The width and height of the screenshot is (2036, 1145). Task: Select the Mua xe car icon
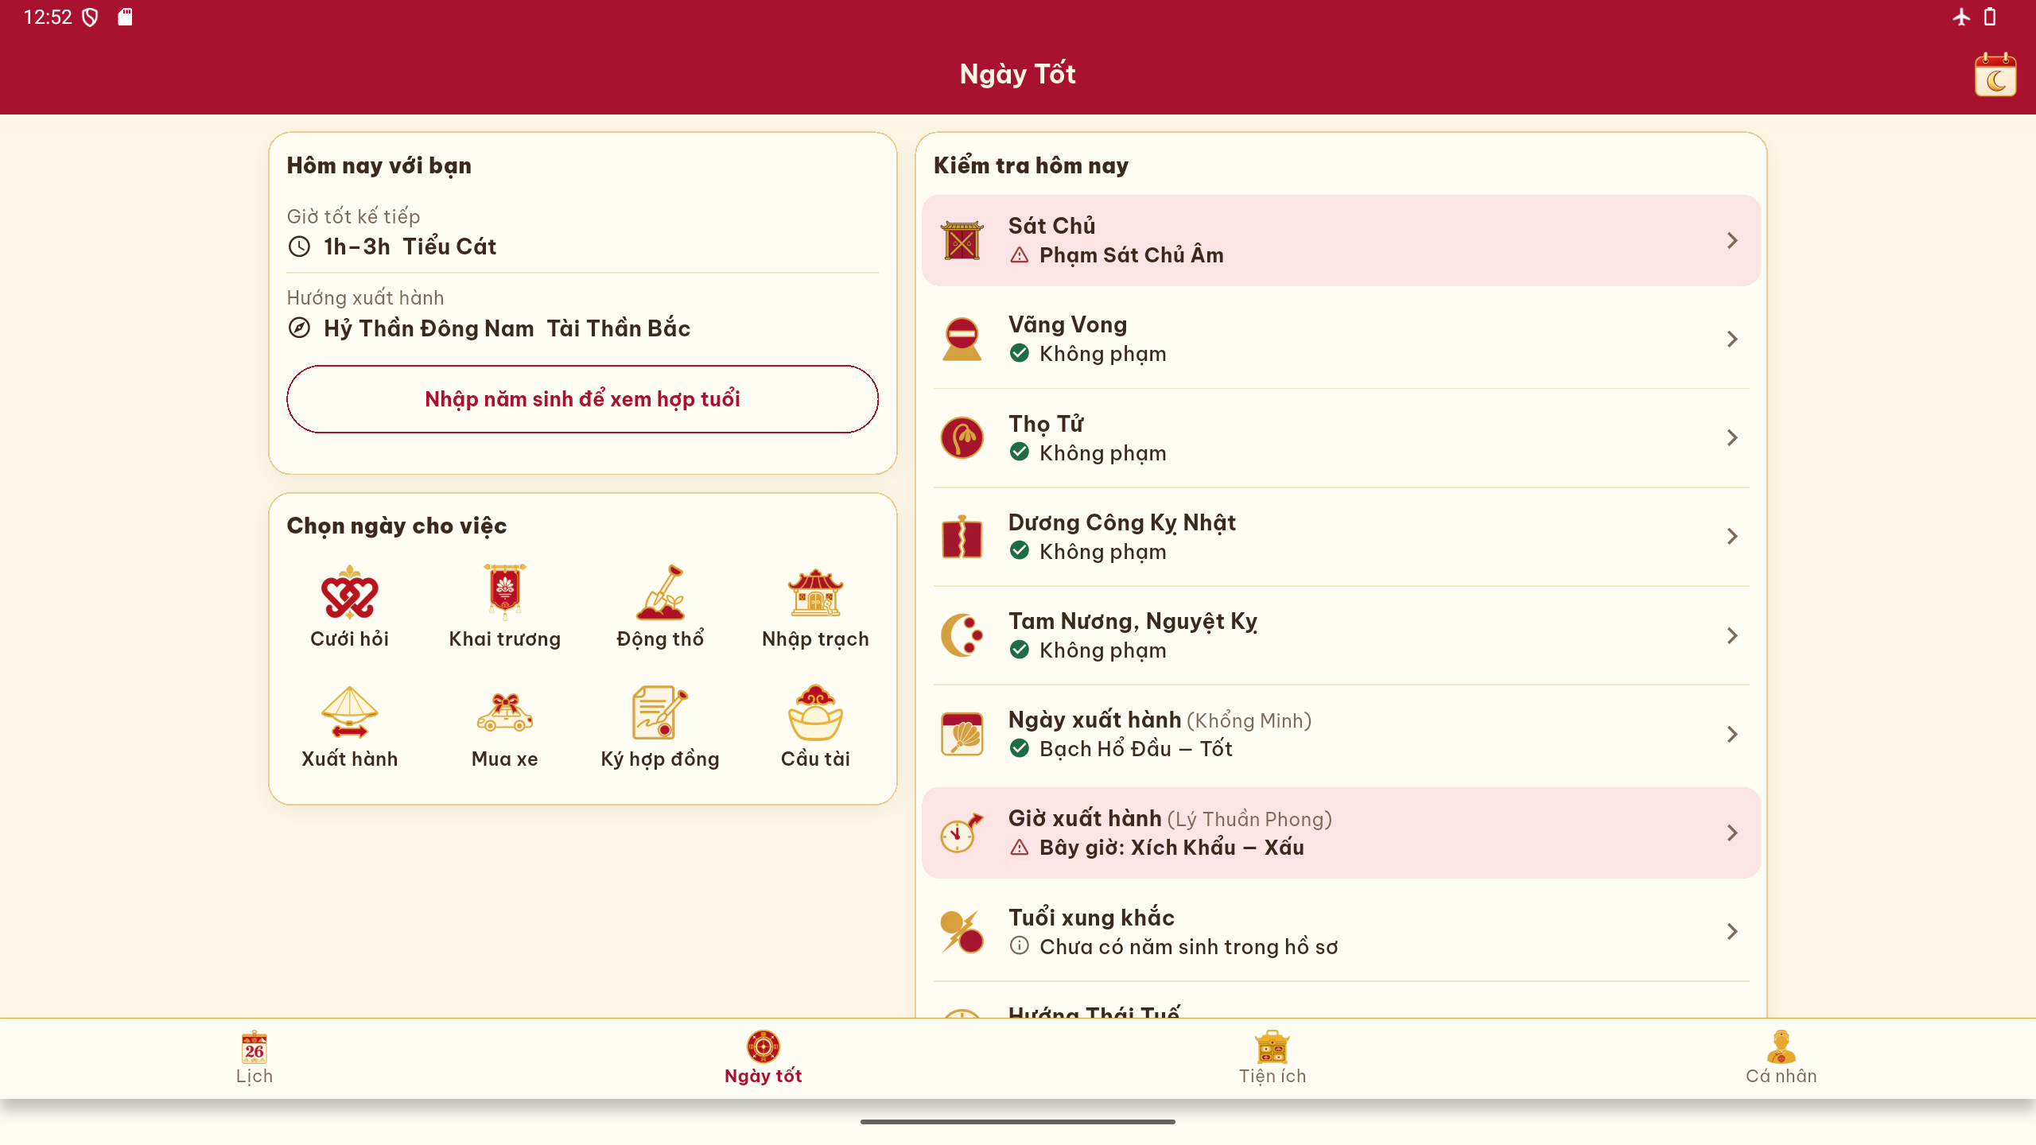pos(504,712)
